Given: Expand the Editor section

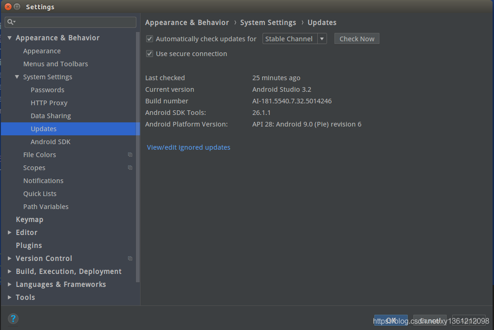Looking at the screenshot, I should tap(9, 232).
